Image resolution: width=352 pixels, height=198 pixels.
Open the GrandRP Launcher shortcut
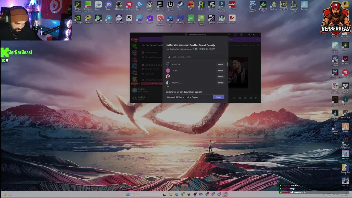pos(335,61)
